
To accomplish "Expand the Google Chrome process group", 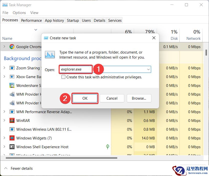I will [5, 47].
